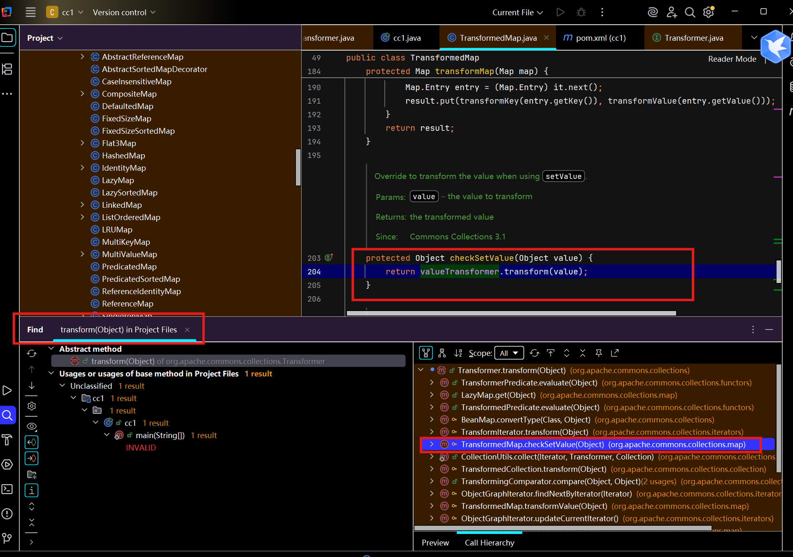Switch to the Preview tab
The height and width of the screenshot is (557, 793).
pyautogui.click(x=435, y=543)
